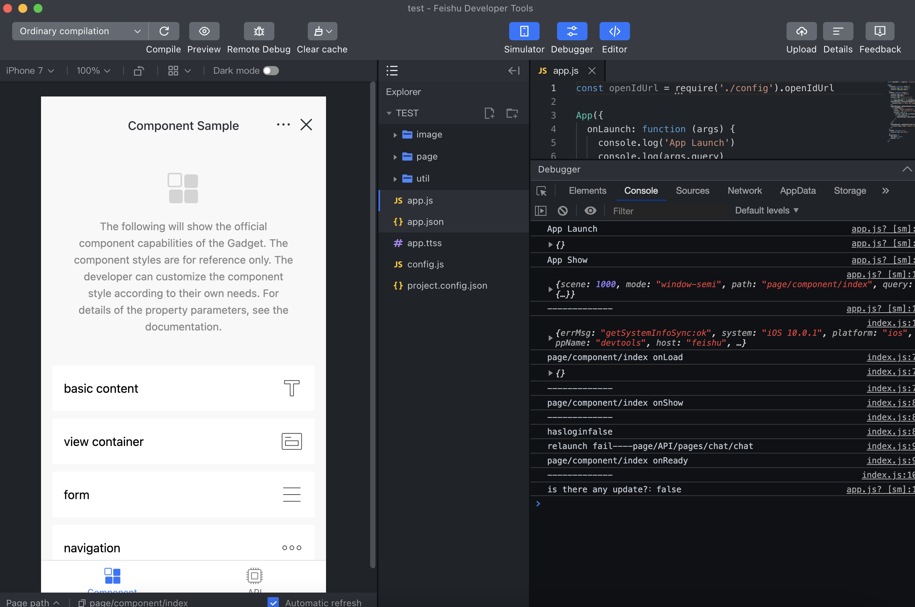This screenshot has width=915, height=607.
Task: Open index.js link for hasloginfalse log
Action: pyautogui.click(x=891, y=432)
